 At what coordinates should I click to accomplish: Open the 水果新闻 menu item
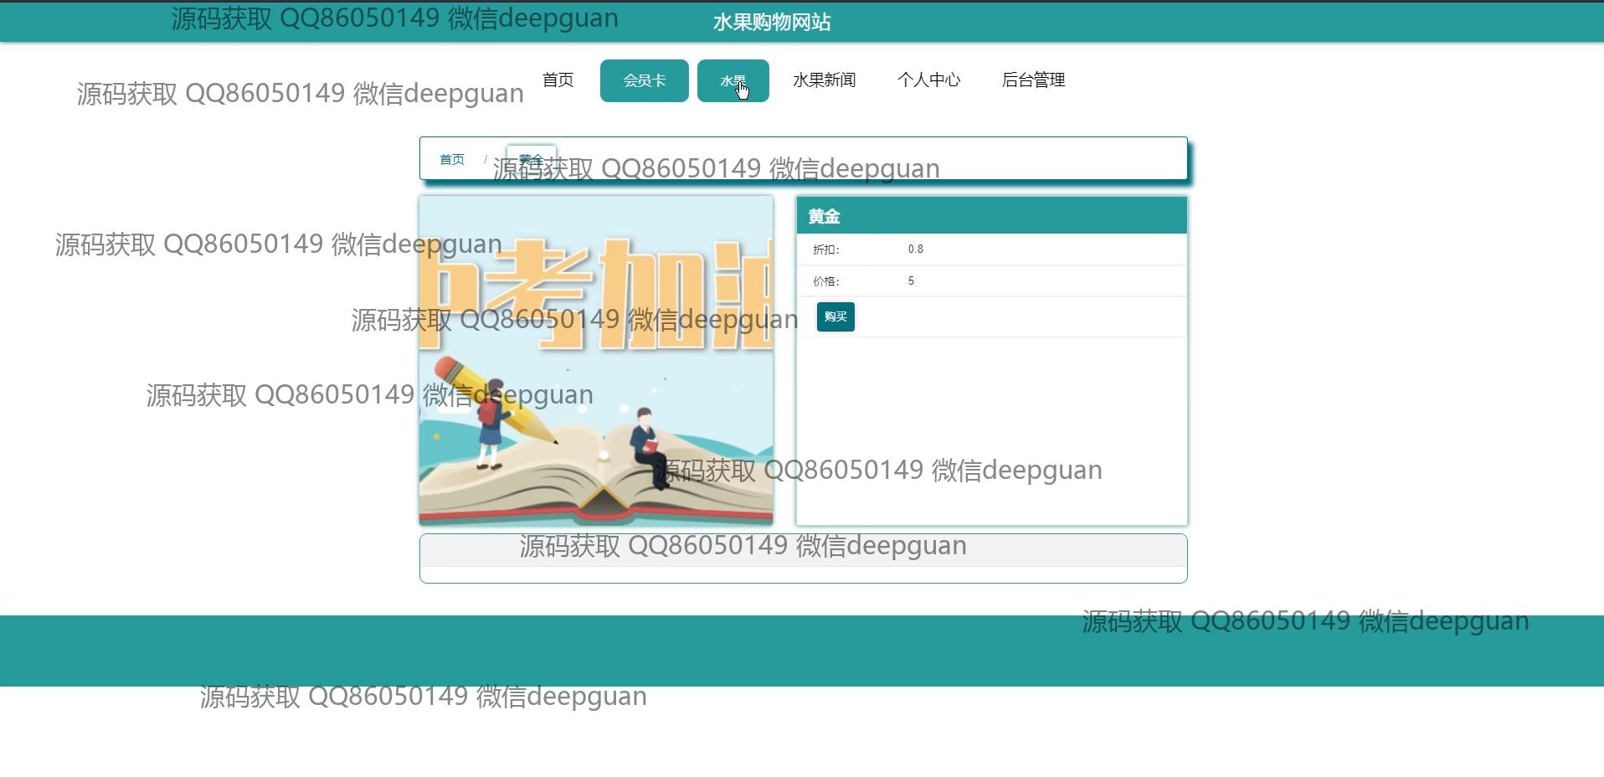click(824, 80)
